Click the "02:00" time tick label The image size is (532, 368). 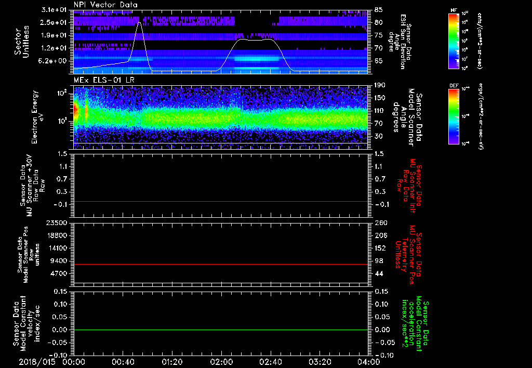(221, 362)
